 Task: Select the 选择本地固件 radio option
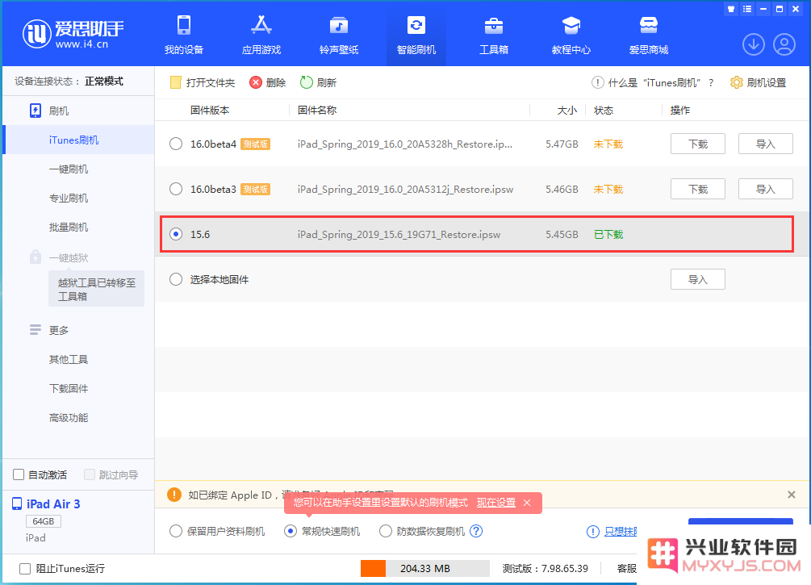[176, 279]
